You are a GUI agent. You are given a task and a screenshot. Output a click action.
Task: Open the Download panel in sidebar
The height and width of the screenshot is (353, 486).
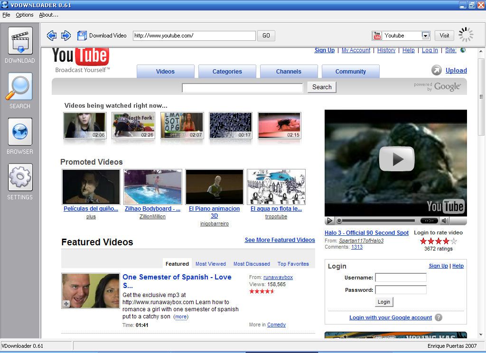pos(20,41)
